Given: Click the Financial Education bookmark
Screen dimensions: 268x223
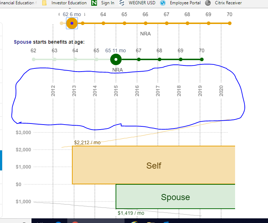Looking at the screenshot, I should [18, 3].
